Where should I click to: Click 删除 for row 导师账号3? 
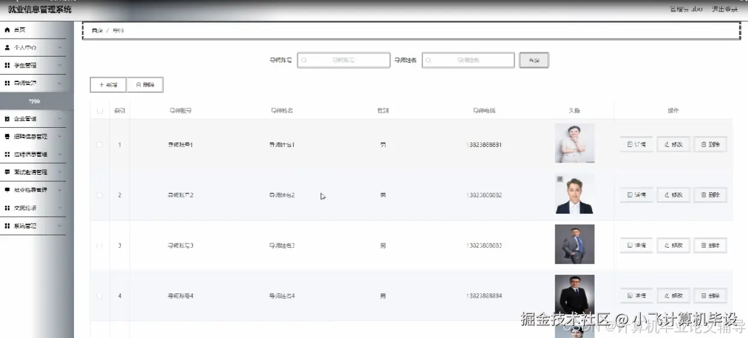(710, 246)
